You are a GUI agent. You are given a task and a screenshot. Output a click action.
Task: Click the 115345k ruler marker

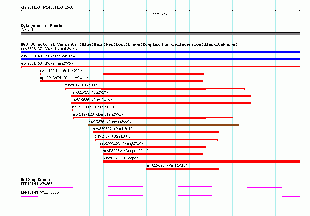(x=160, y=14)
